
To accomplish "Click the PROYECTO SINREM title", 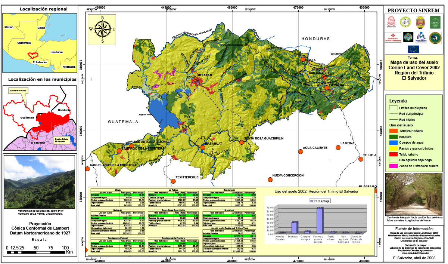I will click(x=413, y=10).
